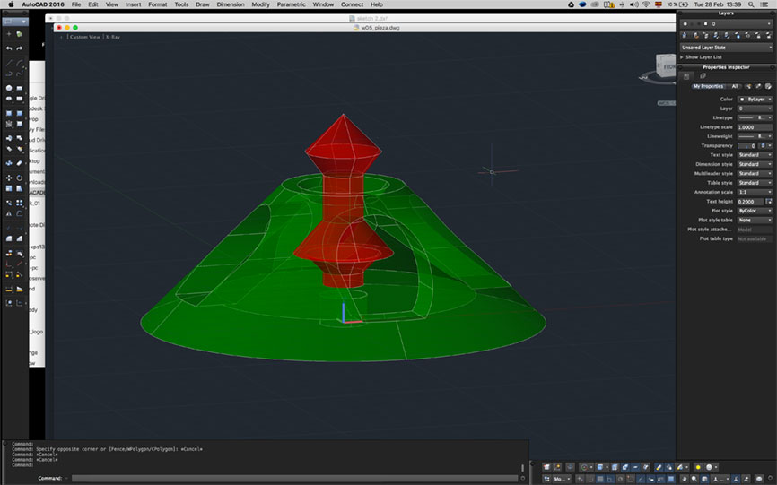Open Spotlight search in the menu bar
This screenshot has height=485, width=777.
[x=751, y=4]
